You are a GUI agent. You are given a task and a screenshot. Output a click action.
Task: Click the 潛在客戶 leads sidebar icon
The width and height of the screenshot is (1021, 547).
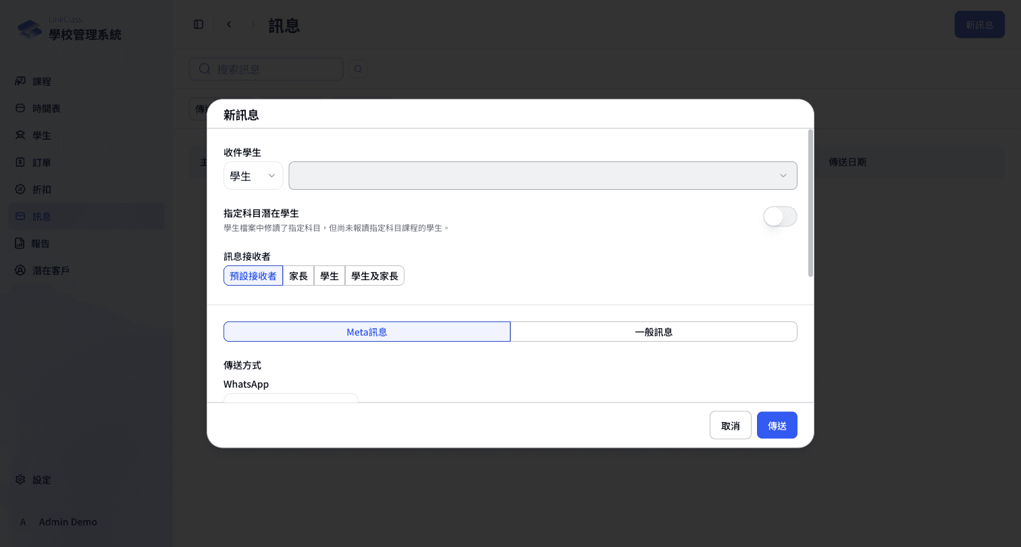(20, 270)
